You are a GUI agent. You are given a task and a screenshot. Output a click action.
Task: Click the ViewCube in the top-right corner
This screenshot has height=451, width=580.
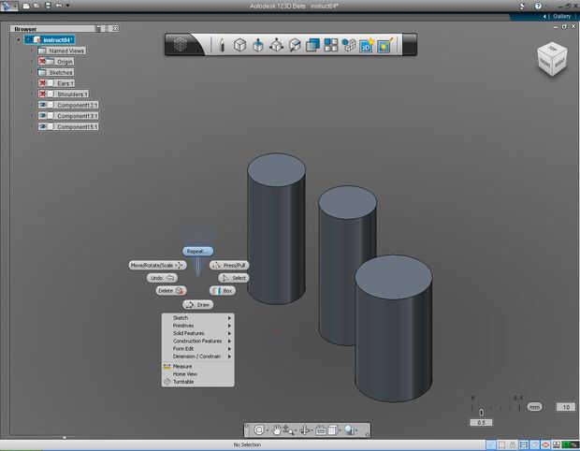(x=552, y=58)
